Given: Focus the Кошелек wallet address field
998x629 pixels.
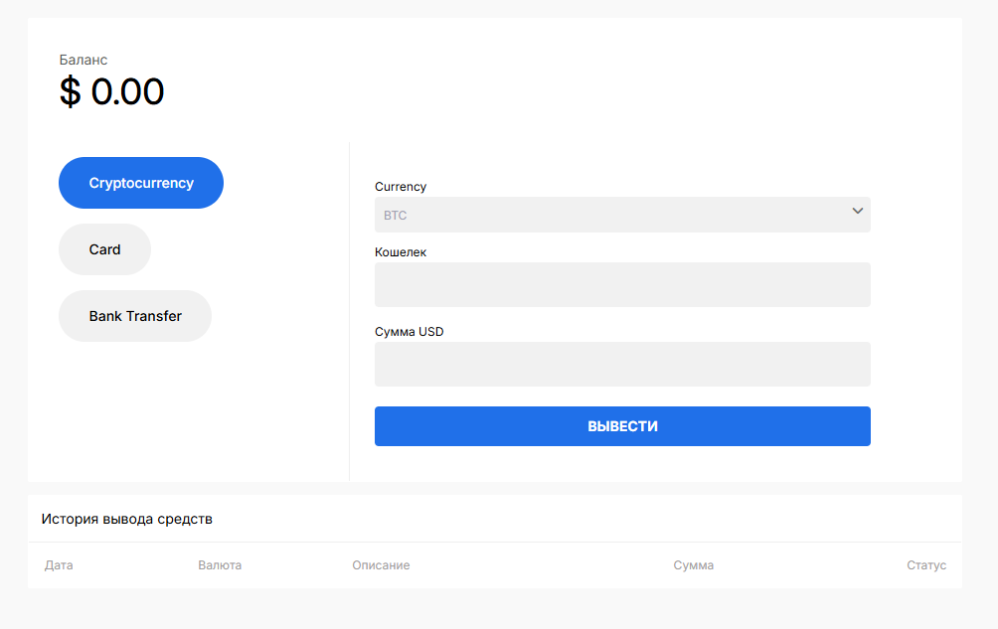Looking at the screenshot, I should (x=622, y=285).
